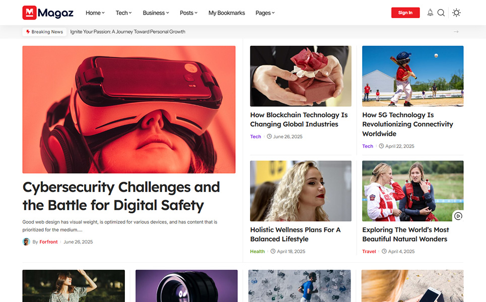
Task: Open the Posts menu
Action: click(x=188, y=13)
